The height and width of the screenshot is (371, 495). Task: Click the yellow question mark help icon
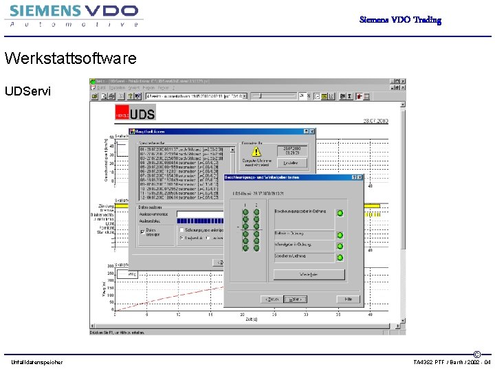[131, 97]
